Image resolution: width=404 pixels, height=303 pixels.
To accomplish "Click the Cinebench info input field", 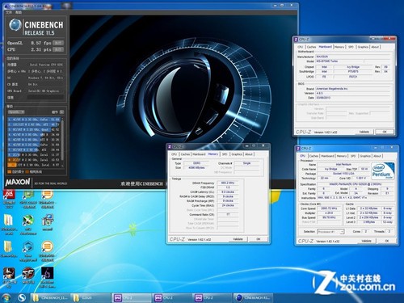I will pos(46,97).
